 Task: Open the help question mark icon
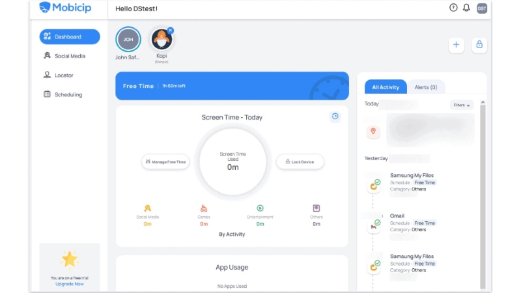453,8
